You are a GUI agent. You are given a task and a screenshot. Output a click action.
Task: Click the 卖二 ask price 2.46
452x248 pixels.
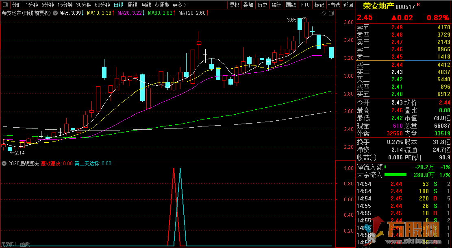[397, 49]
